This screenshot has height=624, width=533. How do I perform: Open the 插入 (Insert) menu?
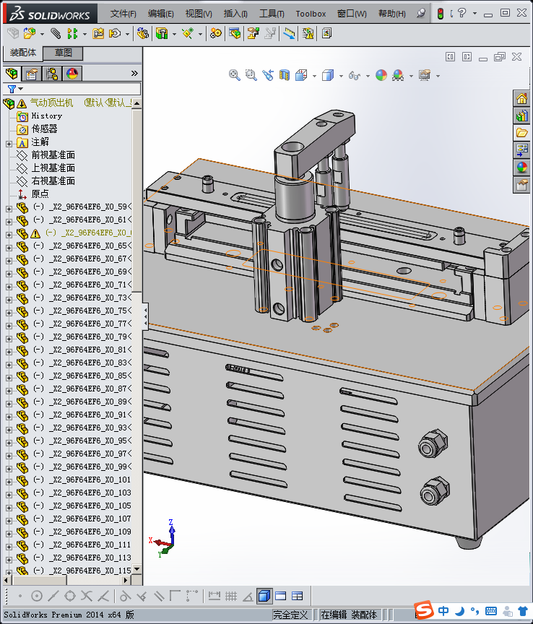point(235,14)
